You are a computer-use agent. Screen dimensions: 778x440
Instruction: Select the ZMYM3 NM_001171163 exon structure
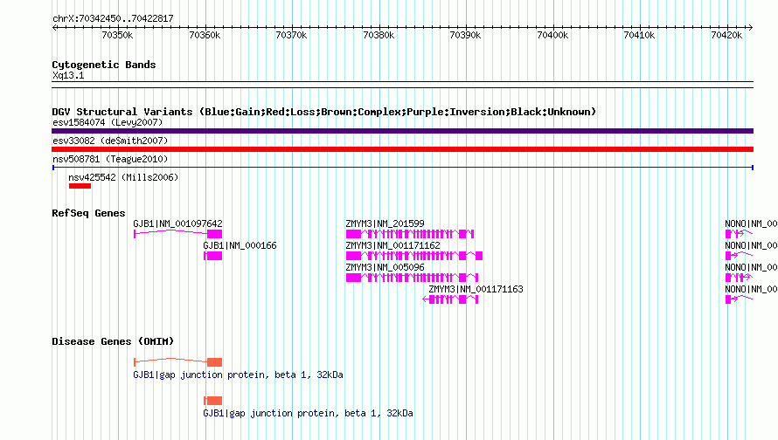(450, 299)
